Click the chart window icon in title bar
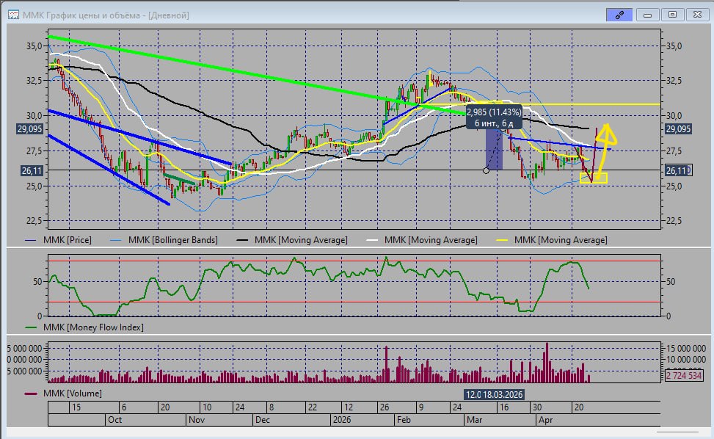This screenshot has height=439, width=714. click(x=13, y=15)
